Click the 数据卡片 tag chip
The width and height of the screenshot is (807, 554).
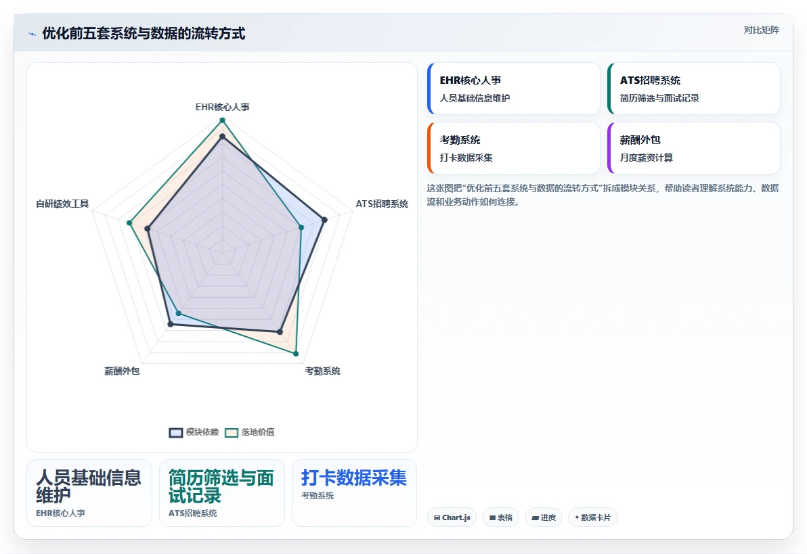593,517
